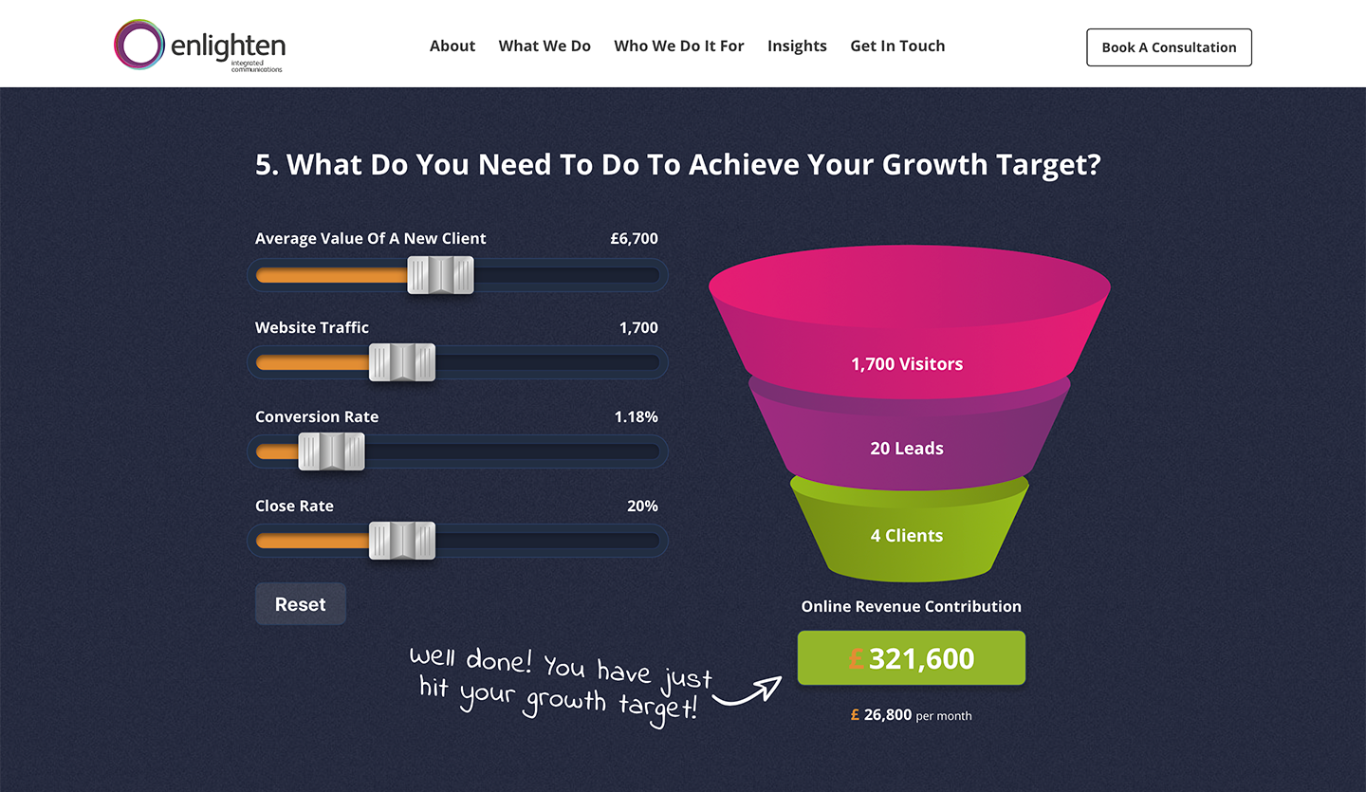The width and height of the screenshot is (1366, 792).
Task: Click the hand-drawn arrow pointing to revenue
Action: [x=748, y=691]
